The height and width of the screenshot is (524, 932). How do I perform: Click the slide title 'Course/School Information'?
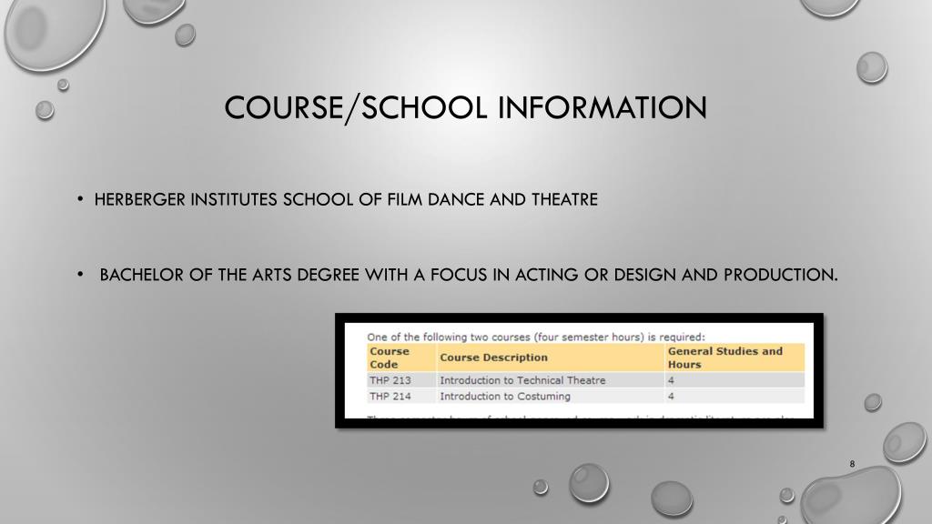point(465,108)
